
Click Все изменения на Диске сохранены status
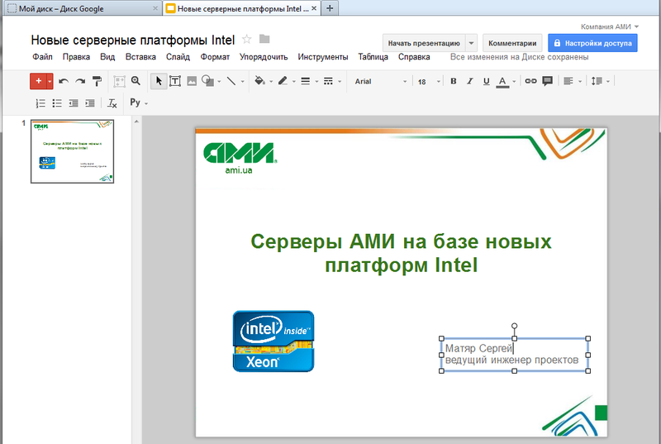coord(520,57)
